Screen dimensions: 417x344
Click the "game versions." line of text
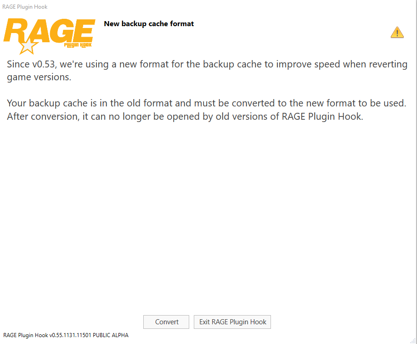point(39,77)
